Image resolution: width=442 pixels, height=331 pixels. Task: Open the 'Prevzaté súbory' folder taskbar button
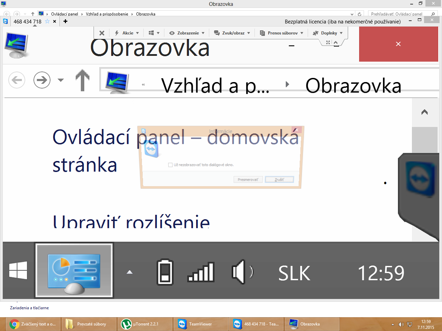[x=89, y=324]
